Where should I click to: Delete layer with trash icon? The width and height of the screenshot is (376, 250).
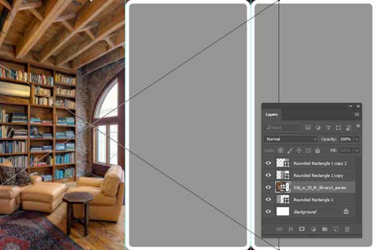(347, 229)
